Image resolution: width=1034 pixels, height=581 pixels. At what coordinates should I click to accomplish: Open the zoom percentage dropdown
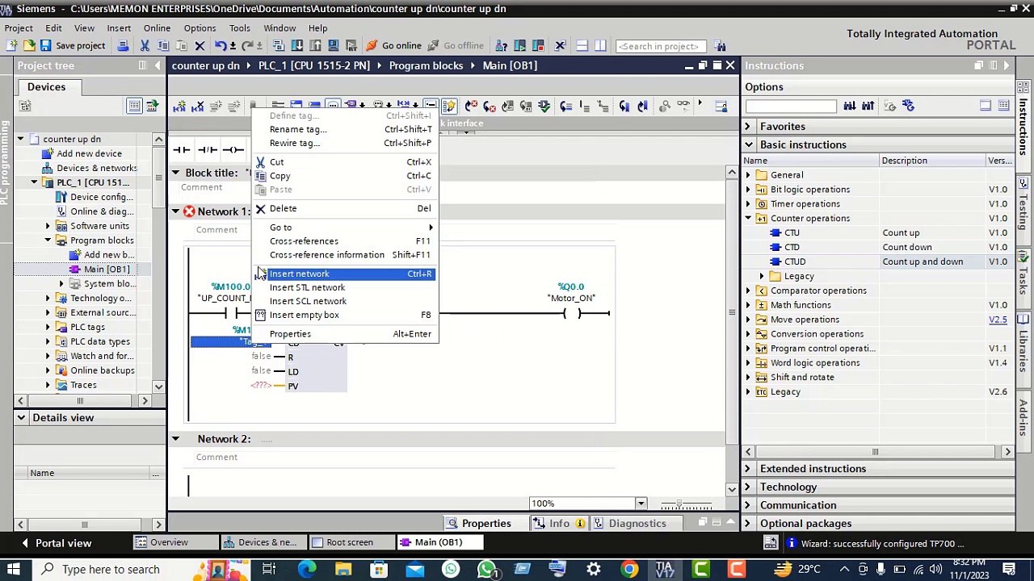pos(641,504)
